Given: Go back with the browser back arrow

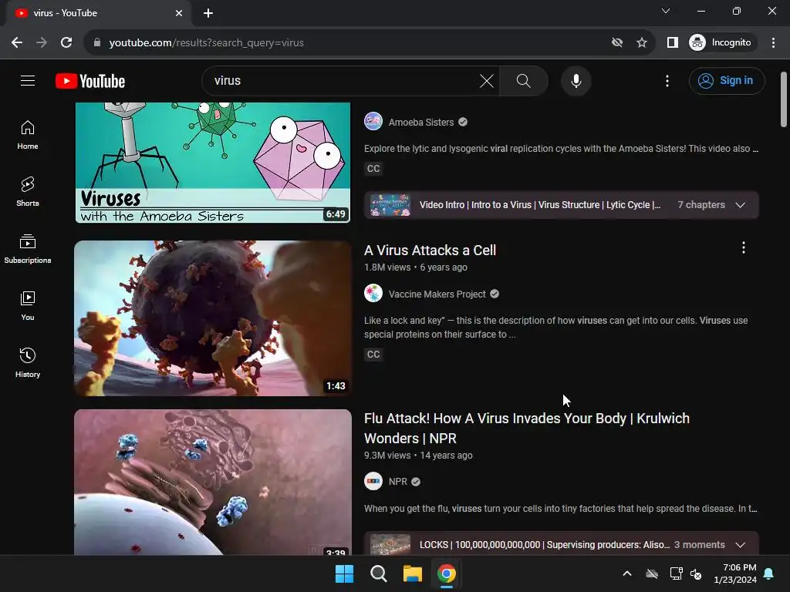Looking at the screenshot, I should tap(17, 43).
